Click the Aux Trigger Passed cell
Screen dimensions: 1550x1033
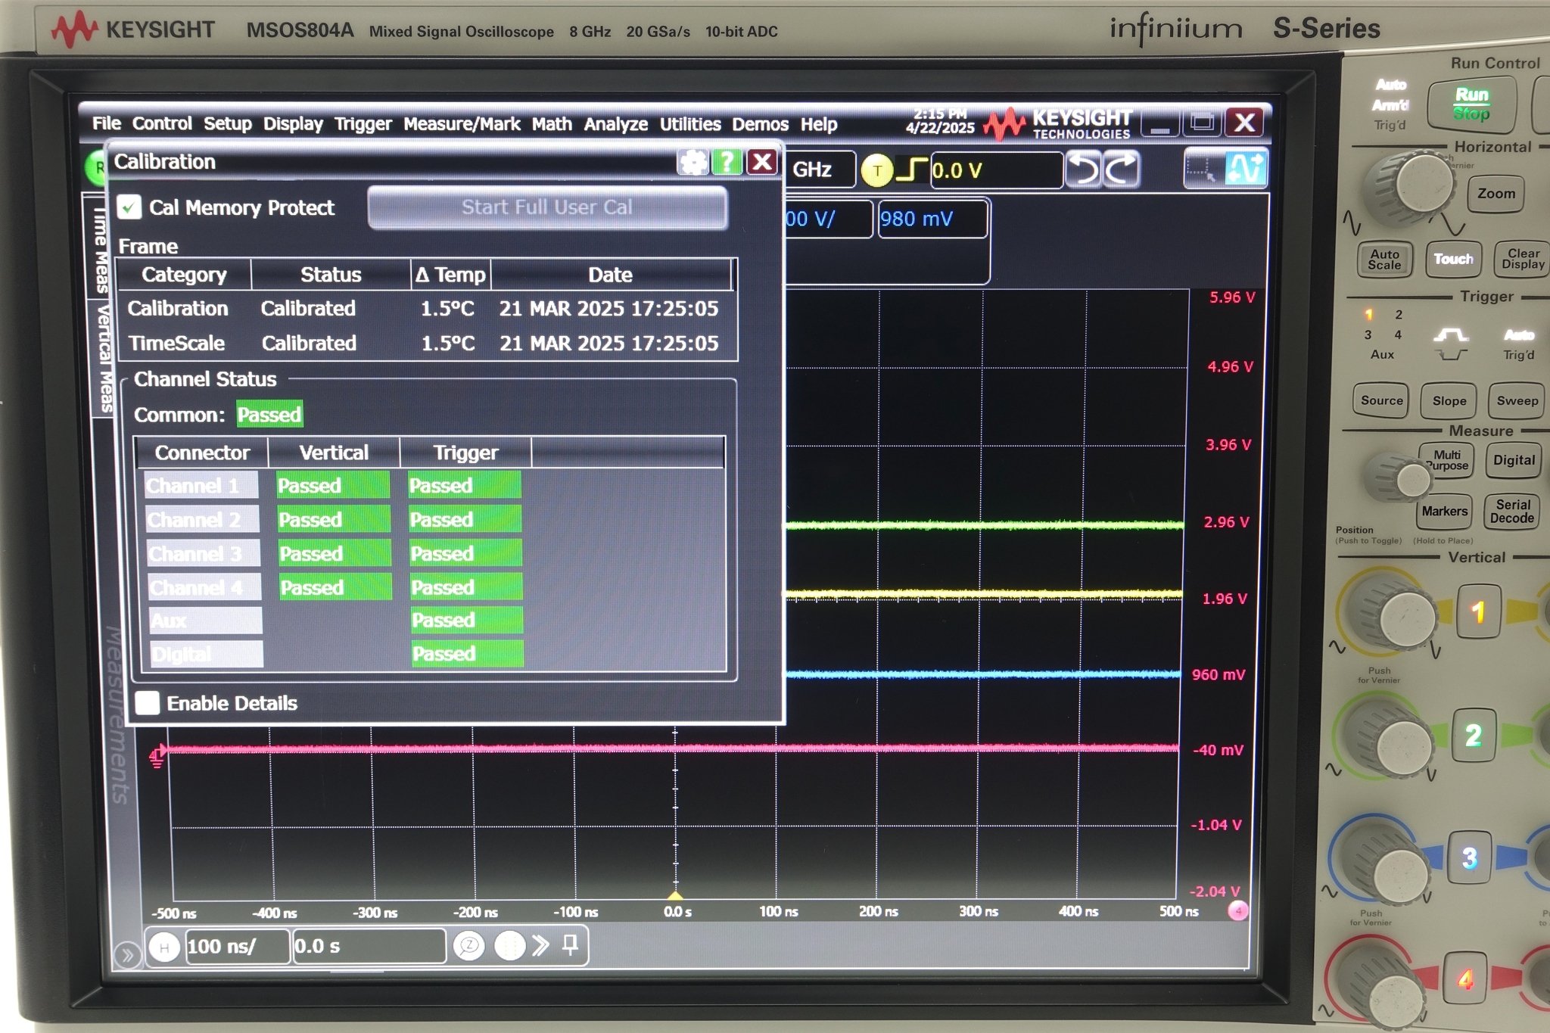click(466, 621)
